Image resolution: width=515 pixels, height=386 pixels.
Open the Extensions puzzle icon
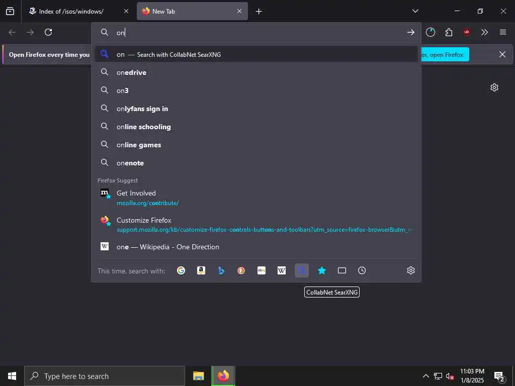(x=449, y=32)
